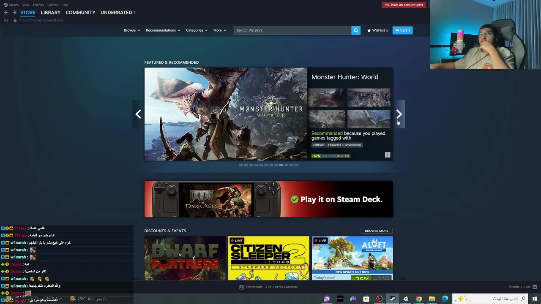Open the View menu

click(26, 5)
